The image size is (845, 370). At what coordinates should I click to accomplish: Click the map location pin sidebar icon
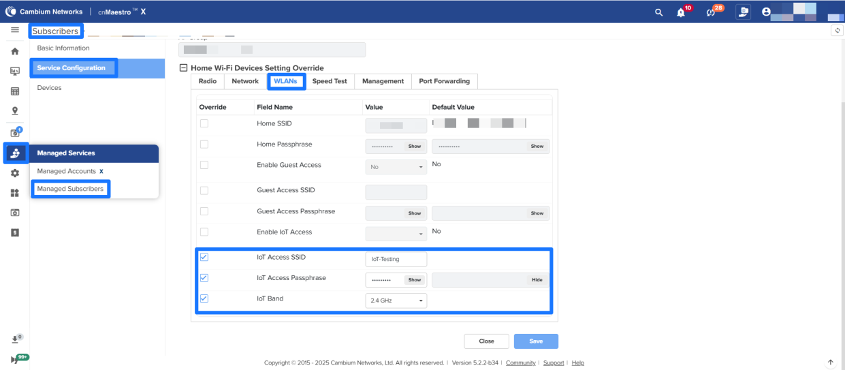coord(15,111)
